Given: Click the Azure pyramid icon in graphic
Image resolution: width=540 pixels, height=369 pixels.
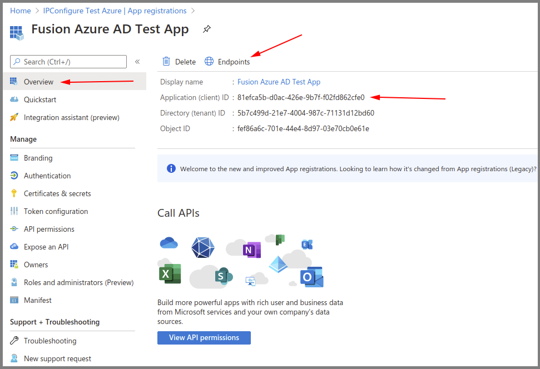Looking at the screenshot, I should [278, 264].
